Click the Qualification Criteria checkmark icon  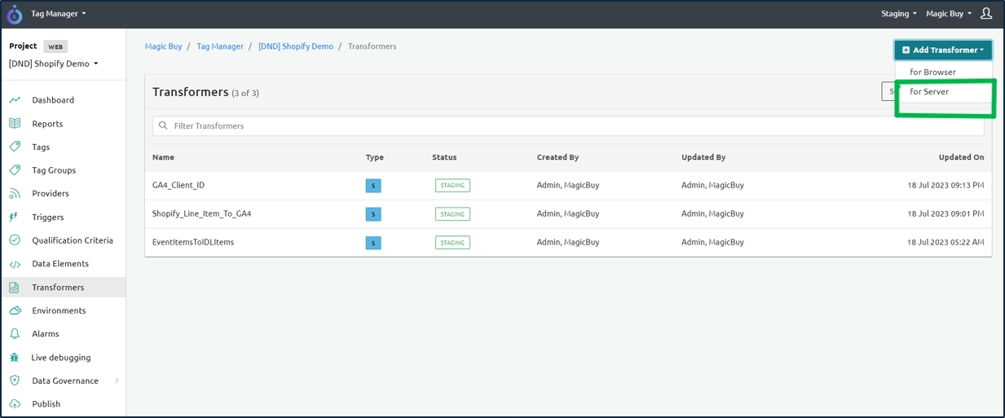pos(15,240)
